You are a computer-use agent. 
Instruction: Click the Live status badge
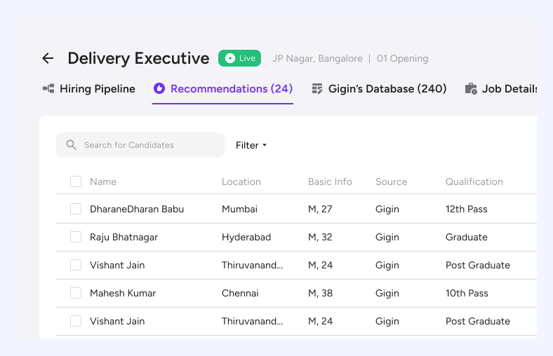239,58
